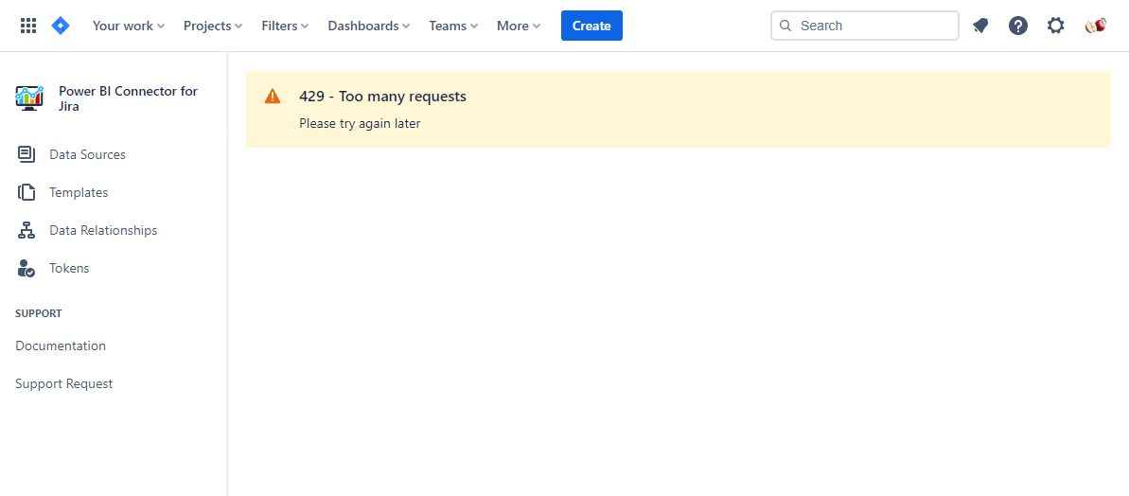Click the Templates sidebar icon
This screenshot has width=1129, height=496.
tap(26, 192)
